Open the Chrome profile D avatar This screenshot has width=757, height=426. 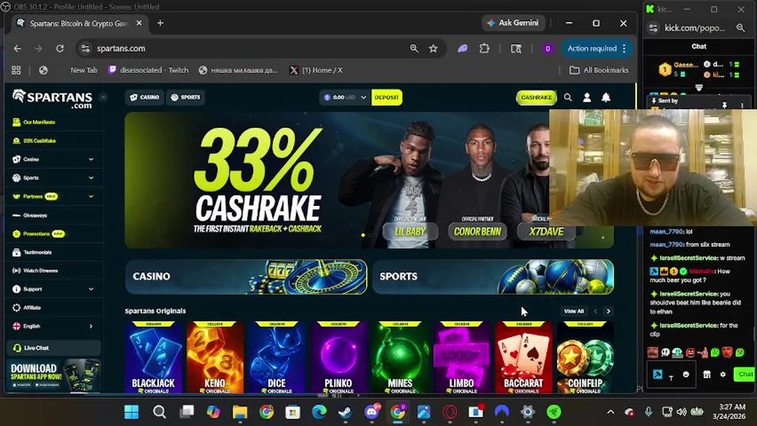tap(547, 49)
